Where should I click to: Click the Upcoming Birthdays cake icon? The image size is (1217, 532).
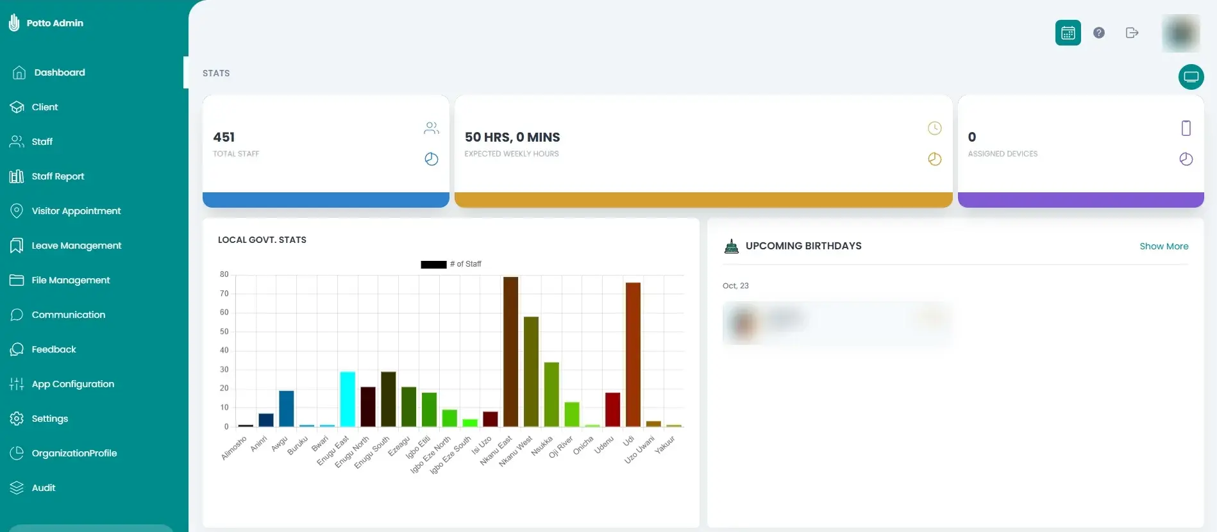731,246
